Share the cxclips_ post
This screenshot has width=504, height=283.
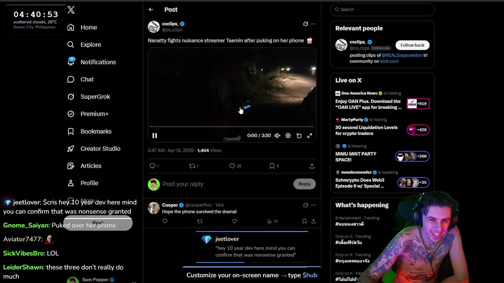point(312,166)
